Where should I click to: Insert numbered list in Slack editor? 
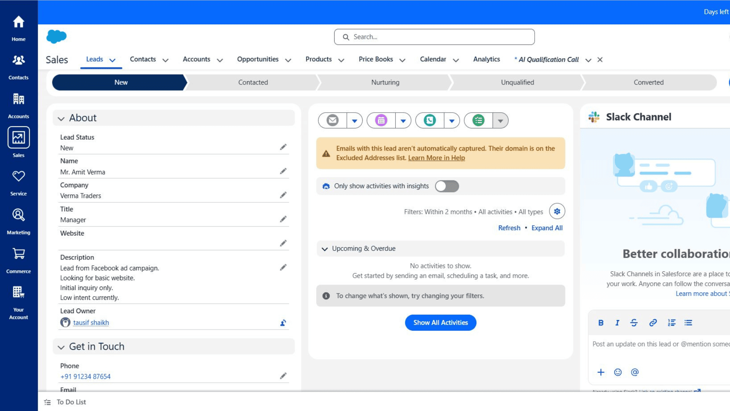click(x=672, y=323)
